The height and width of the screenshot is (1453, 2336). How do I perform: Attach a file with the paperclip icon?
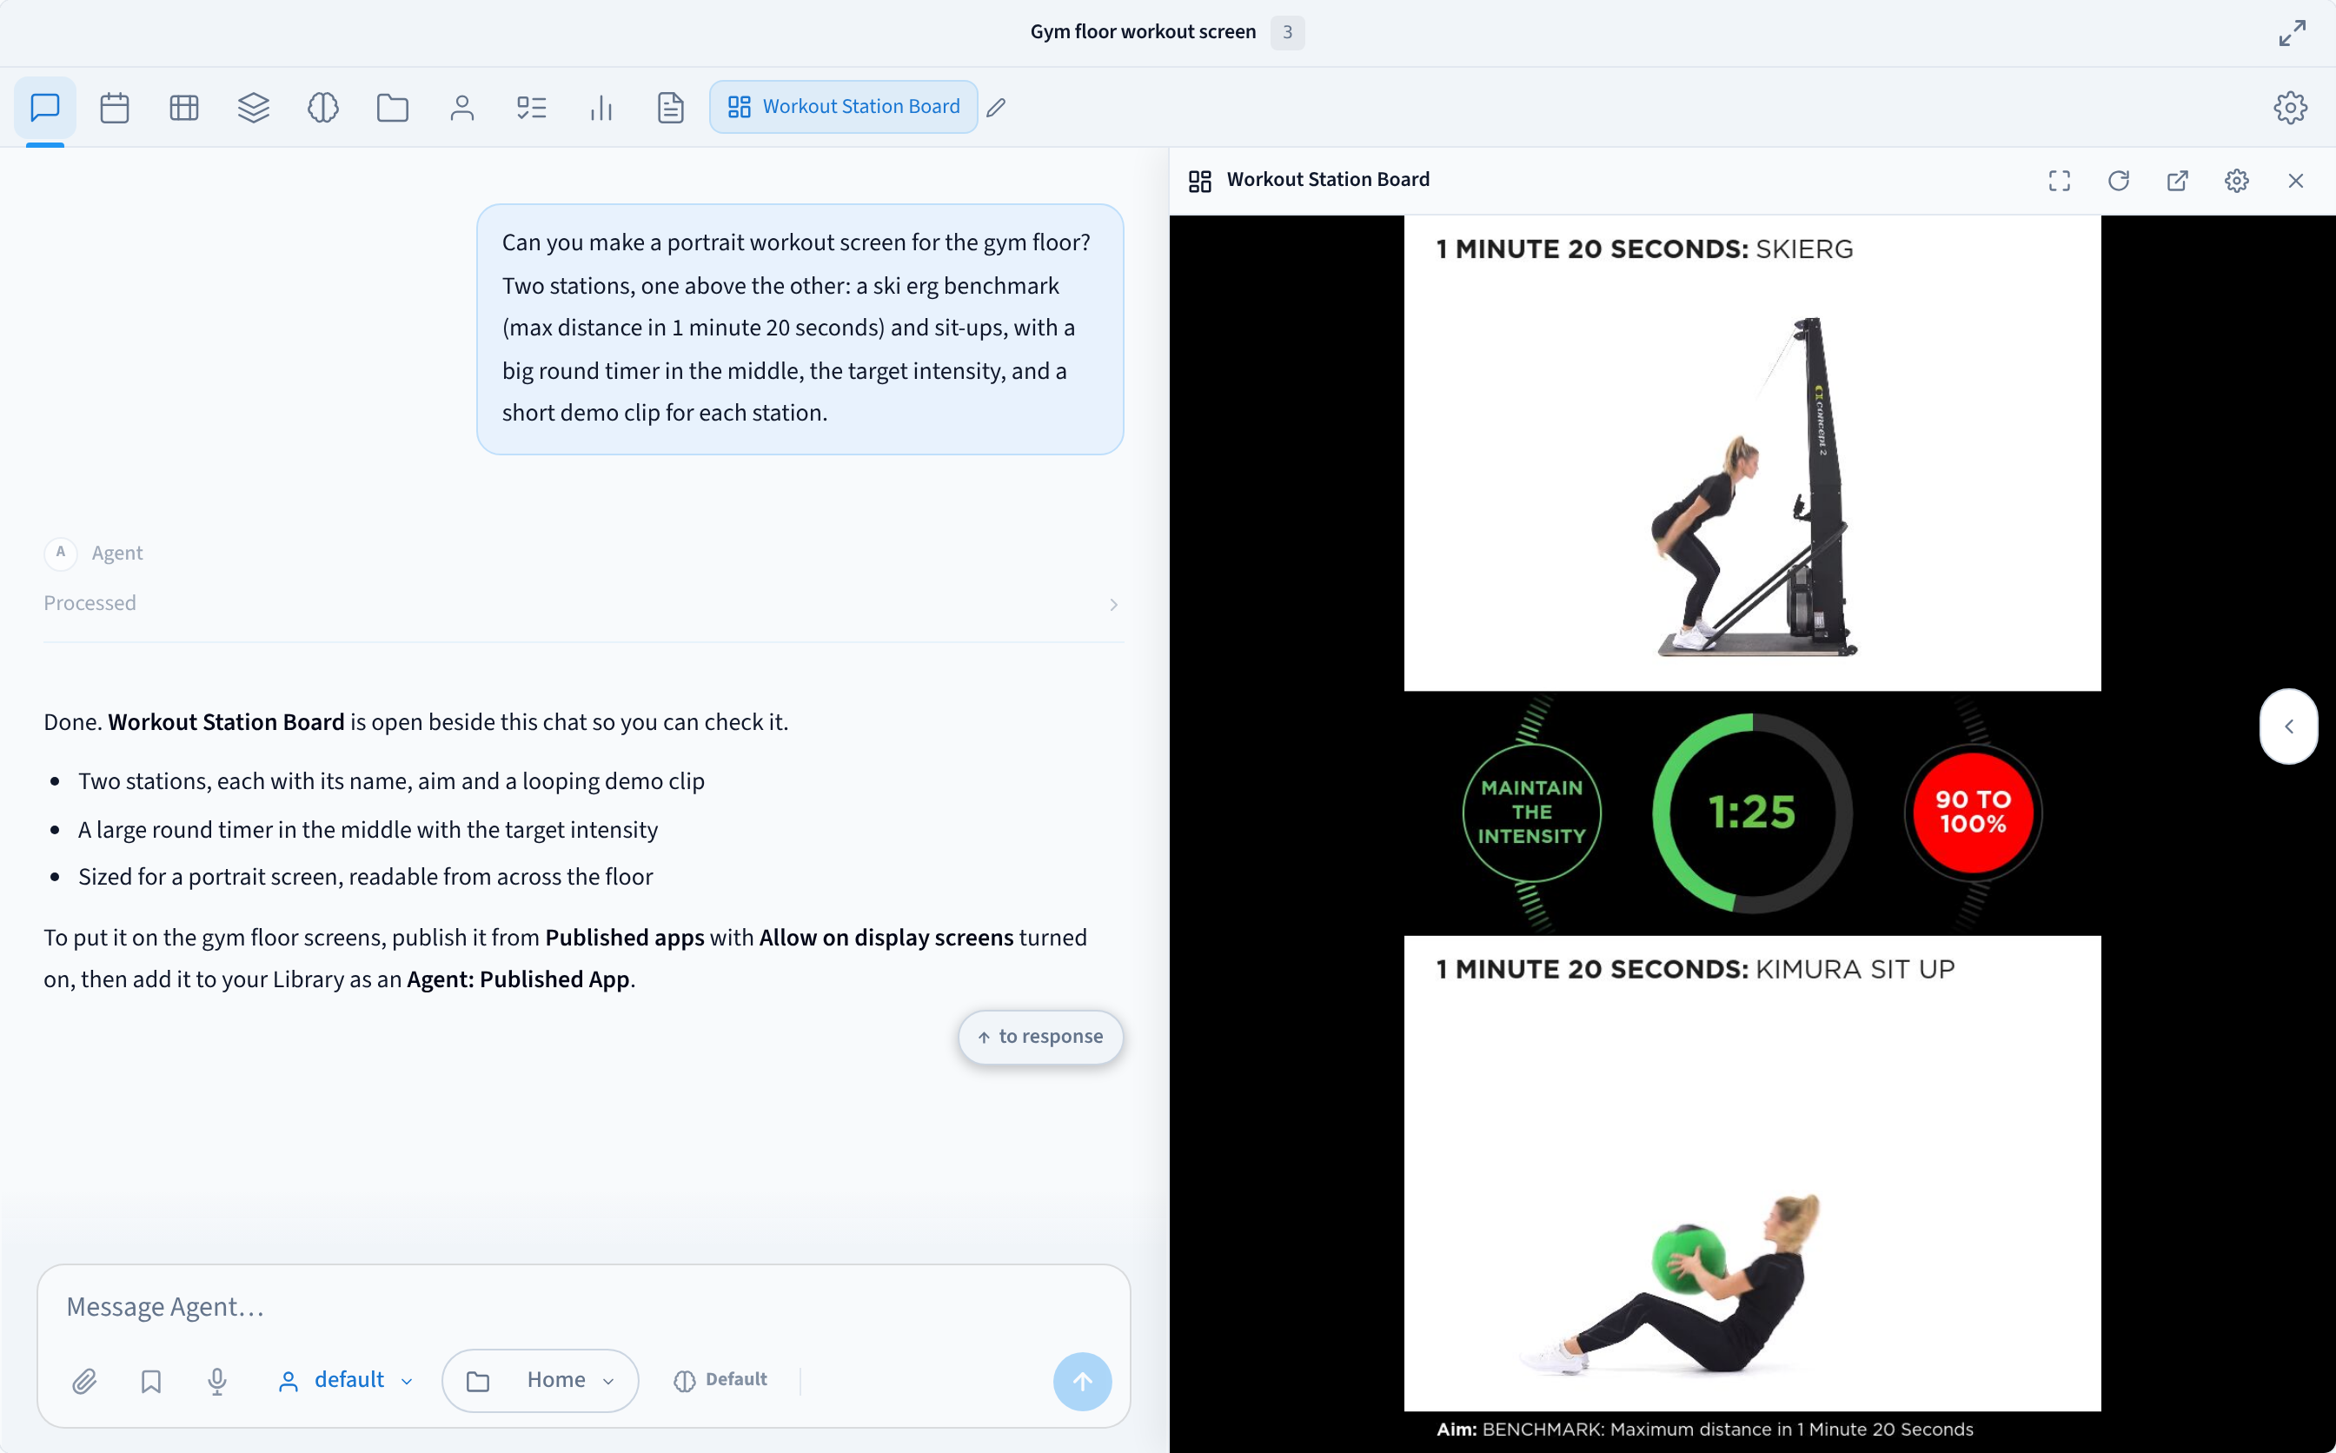(84, 1381)
